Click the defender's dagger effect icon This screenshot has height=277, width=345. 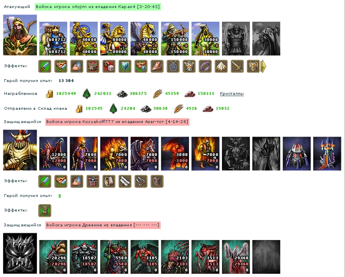click(x=141, y=181)
